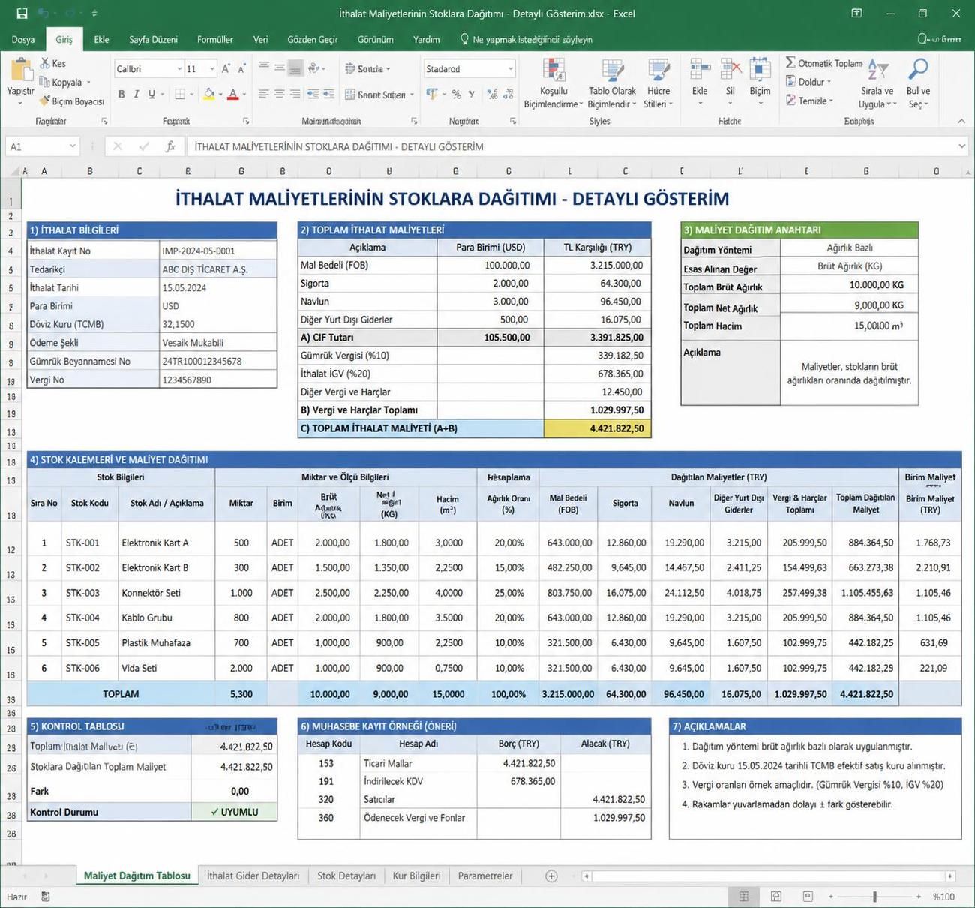This screenshot has width=975, height=908.
Task: Toggle right text alignment
Action: coord(295,95)
